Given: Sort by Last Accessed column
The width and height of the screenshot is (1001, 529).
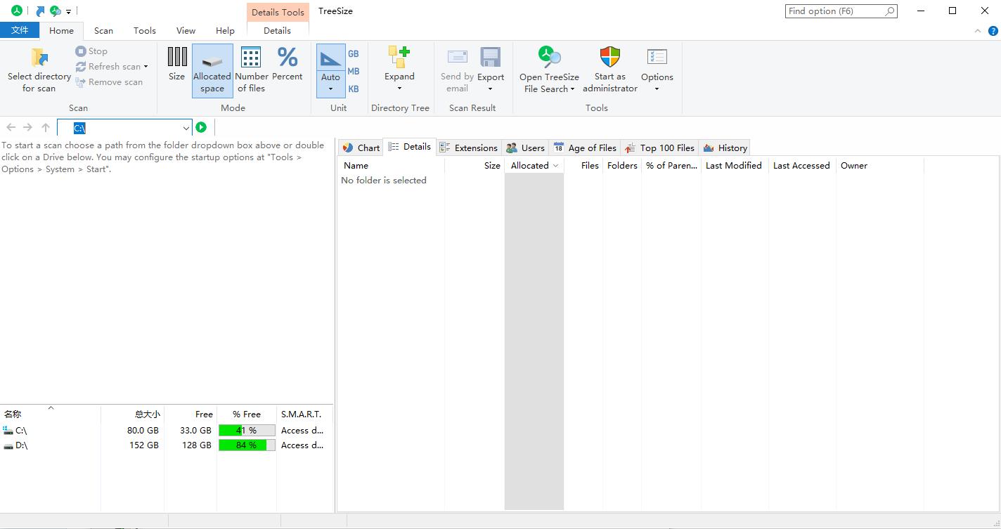Looking at the screenshot, I should click(x=802, y=166).
